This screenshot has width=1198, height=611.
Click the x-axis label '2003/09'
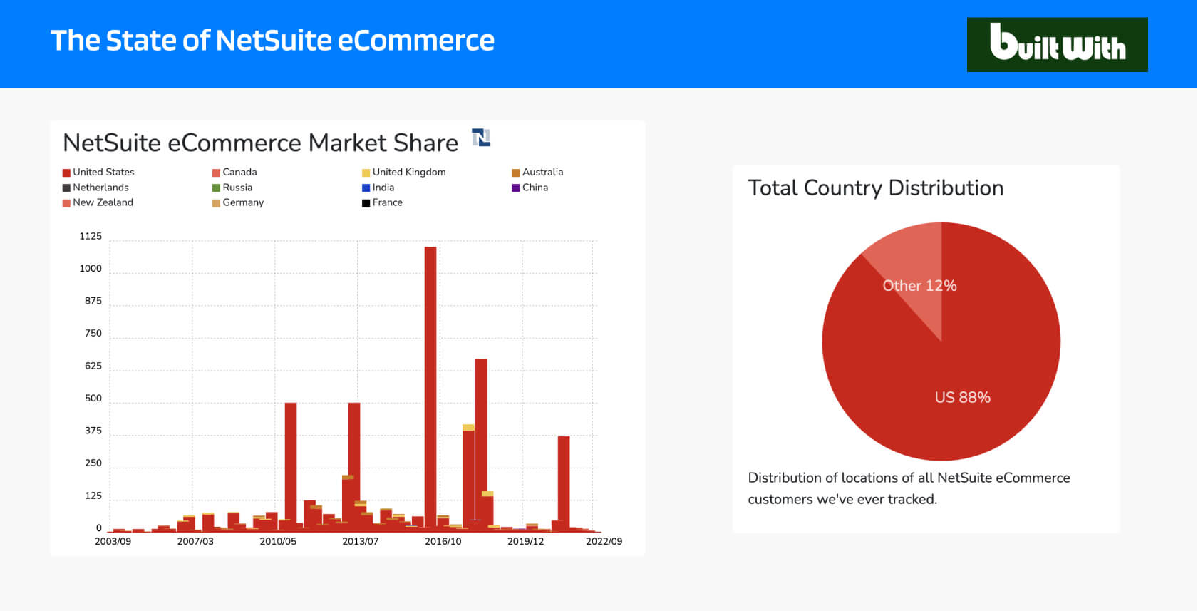pos(113,542)
